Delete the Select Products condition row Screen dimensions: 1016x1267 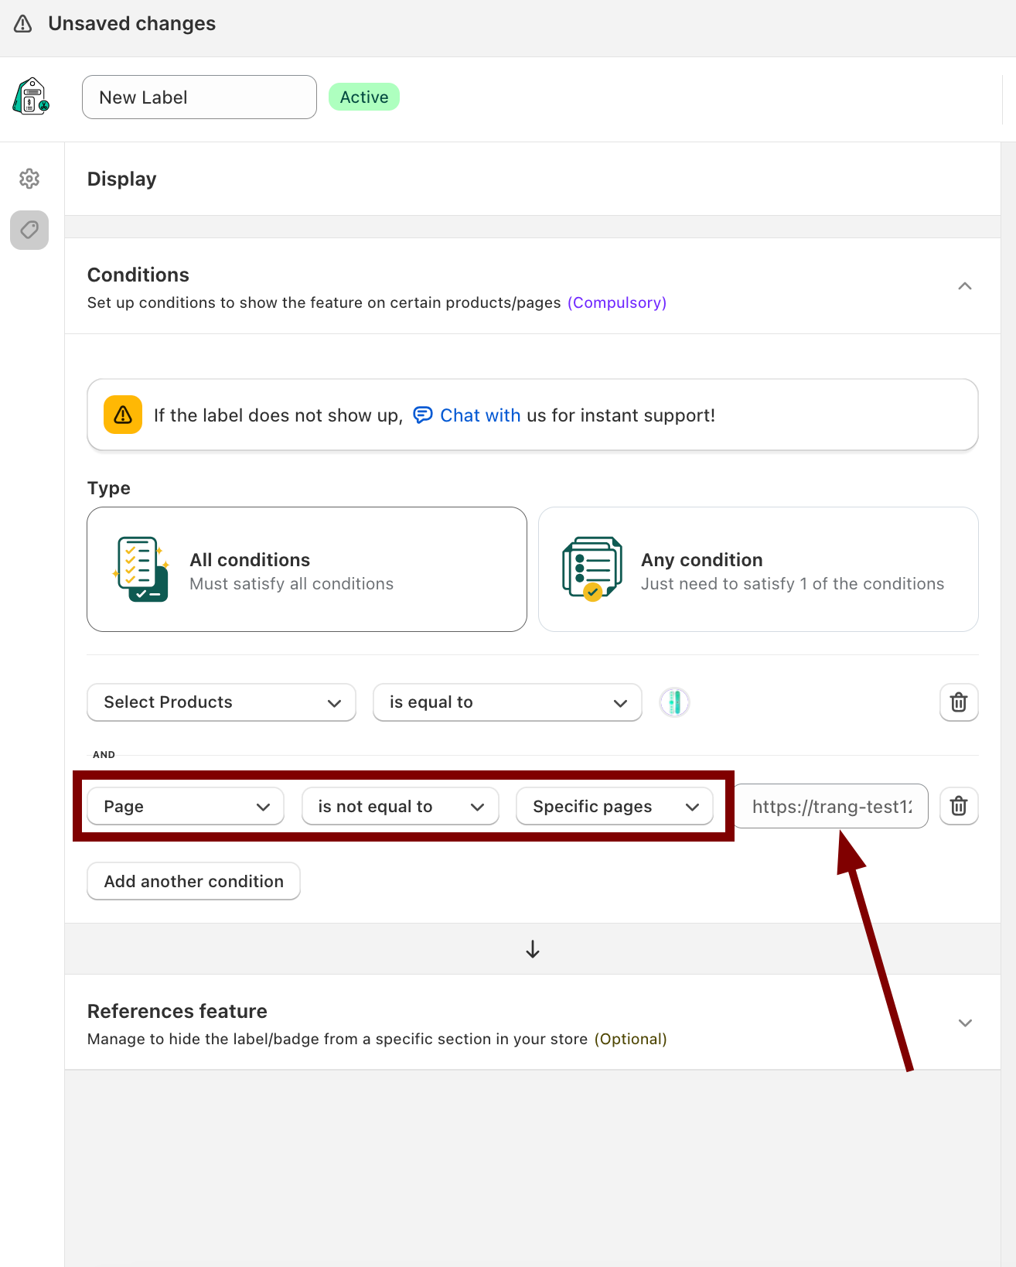(958, 702)
